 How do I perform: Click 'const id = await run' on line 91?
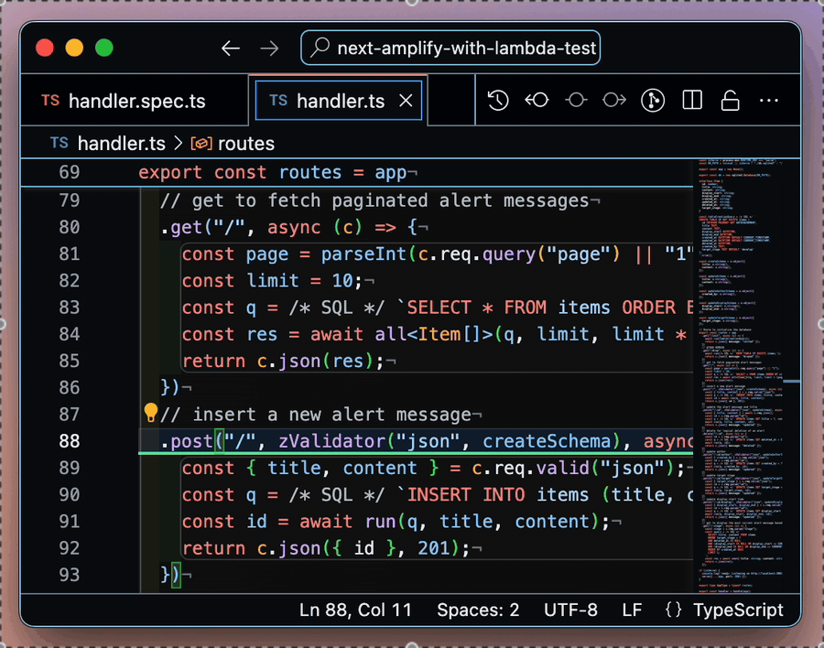pyautogui.click(x=288, y=522)
